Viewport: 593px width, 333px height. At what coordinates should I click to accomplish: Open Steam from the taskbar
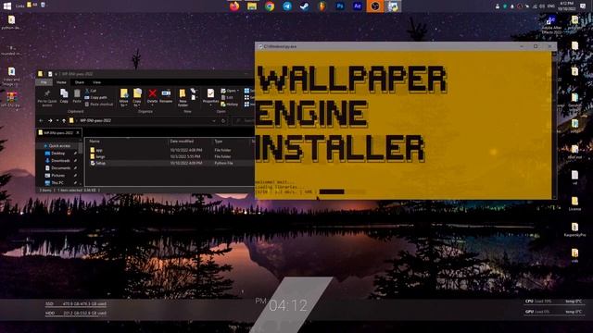[305, 6]
